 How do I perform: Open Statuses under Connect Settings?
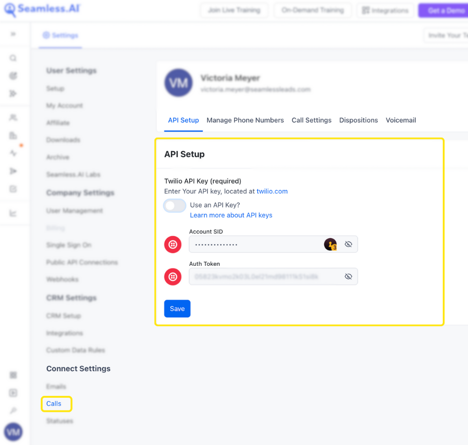(59, 421)
